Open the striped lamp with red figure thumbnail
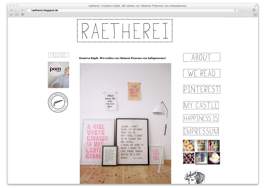 [214, 146]
